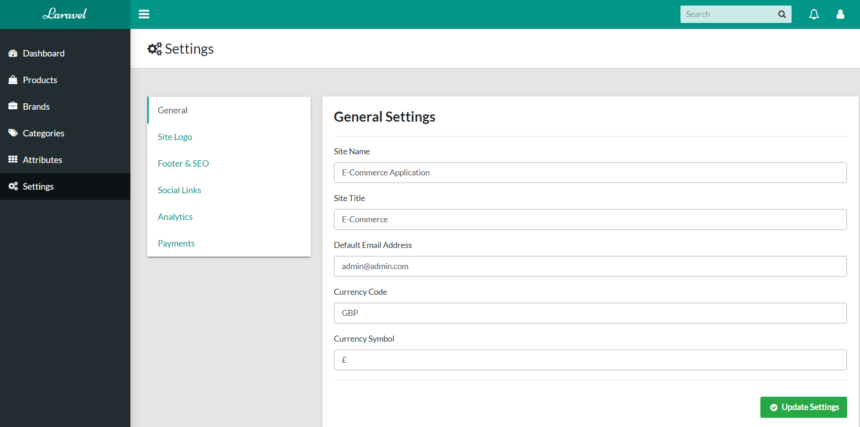Click inside the Site Name field

coord(590,173)
